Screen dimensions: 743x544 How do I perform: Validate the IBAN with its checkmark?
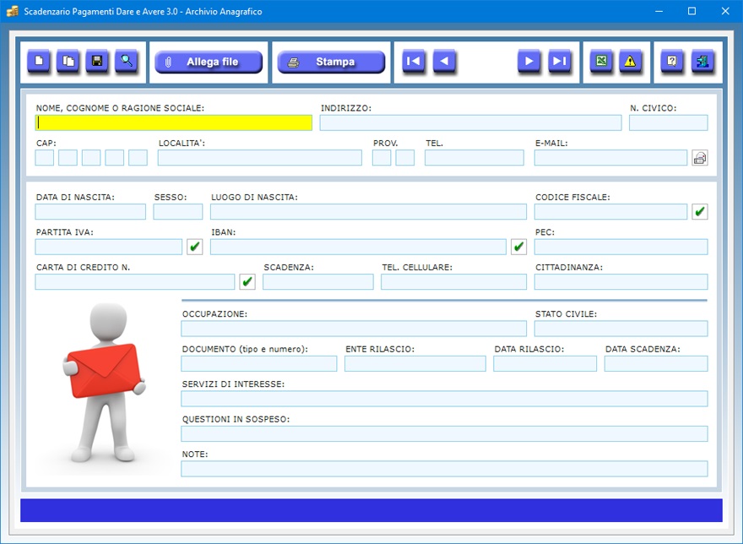[519, 247]
